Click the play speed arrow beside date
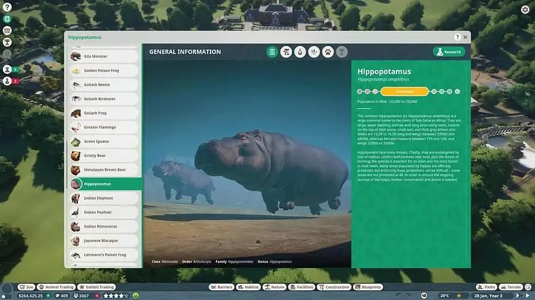535x300 pixels. point(518,296)
